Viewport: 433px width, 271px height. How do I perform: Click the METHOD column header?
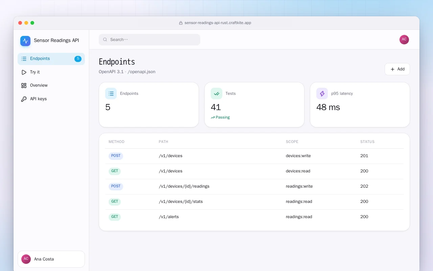click(116, 142)
